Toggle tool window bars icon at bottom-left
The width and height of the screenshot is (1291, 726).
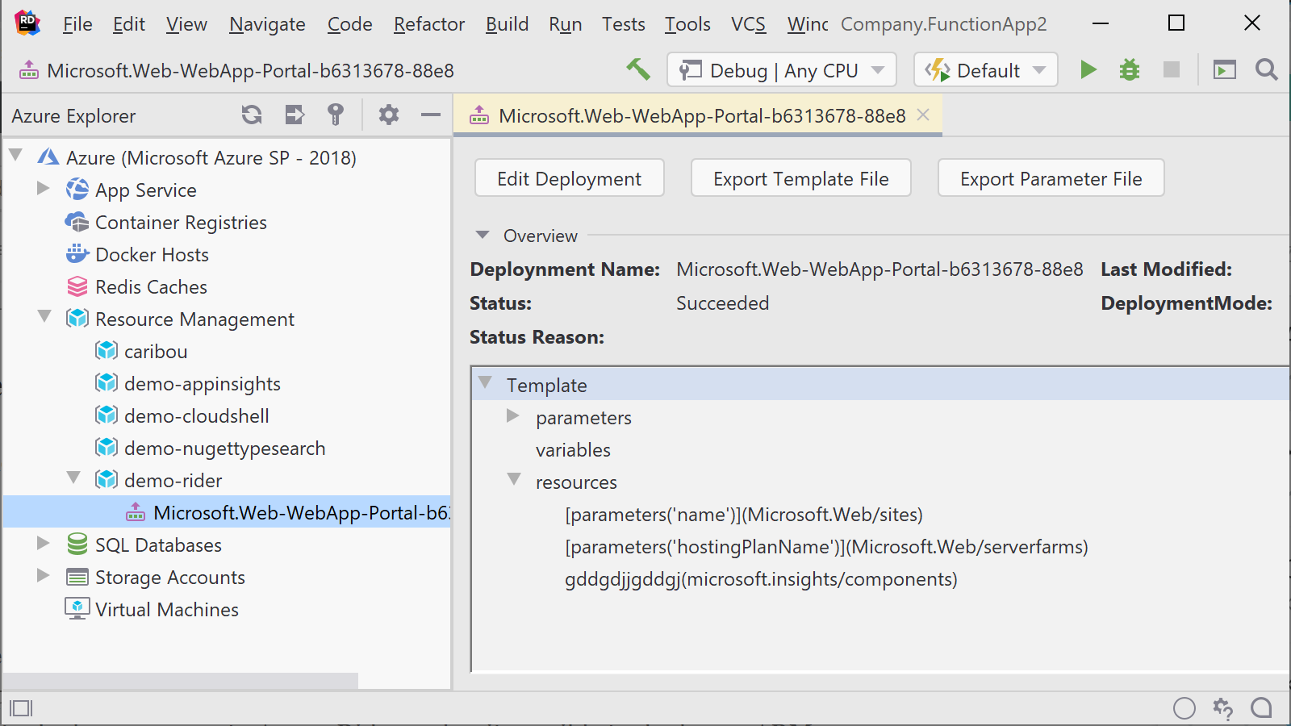[21, 708]
